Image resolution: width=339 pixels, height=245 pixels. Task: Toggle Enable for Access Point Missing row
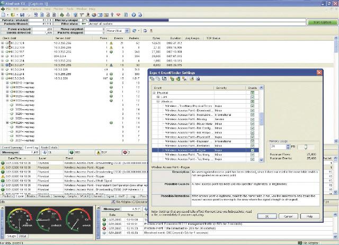(252, 119)
